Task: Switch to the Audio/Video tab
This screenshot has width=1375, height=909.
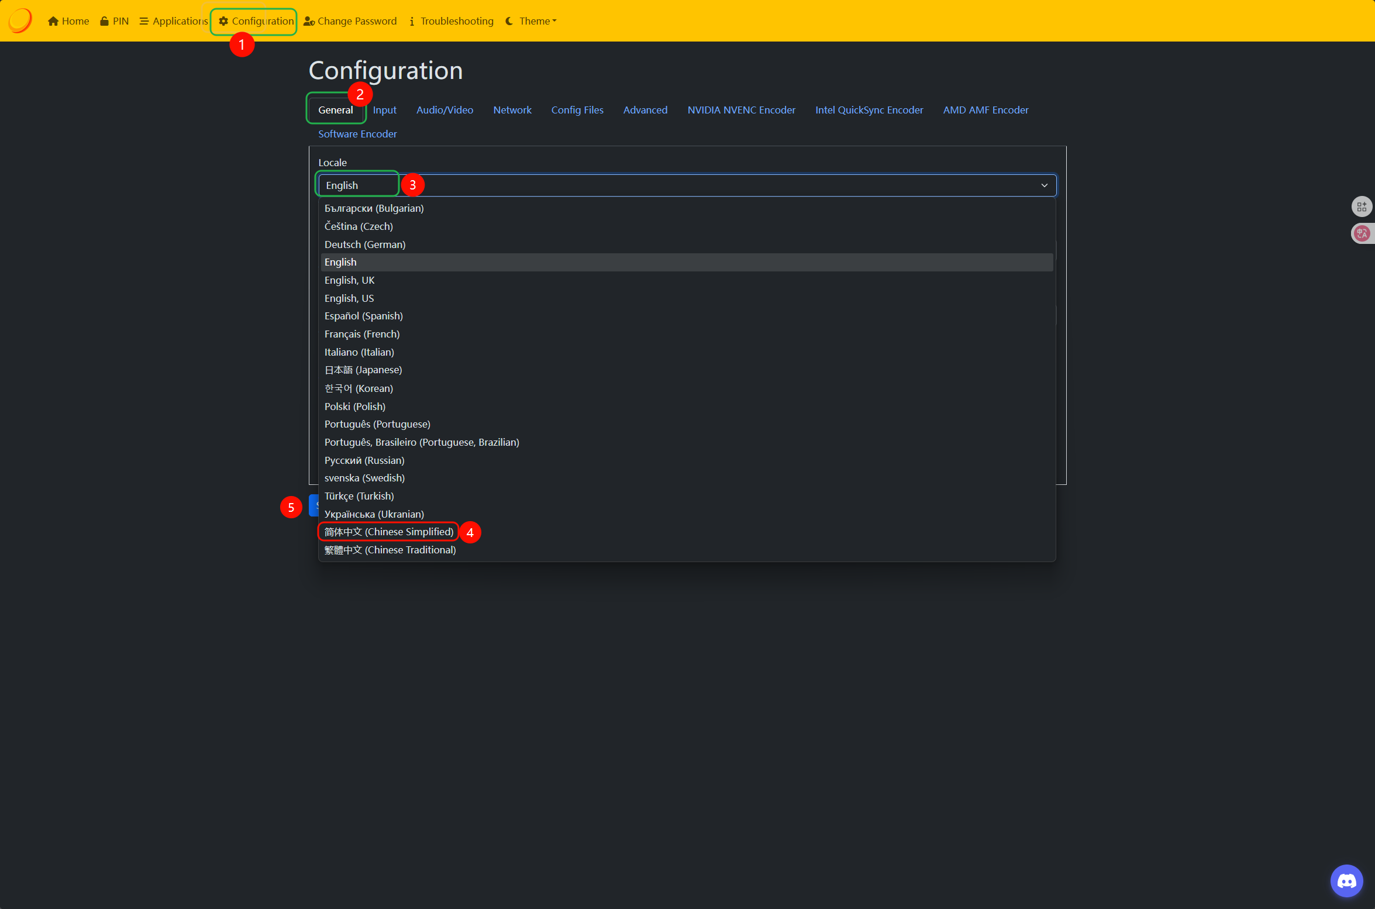Action: coord(444,110)
